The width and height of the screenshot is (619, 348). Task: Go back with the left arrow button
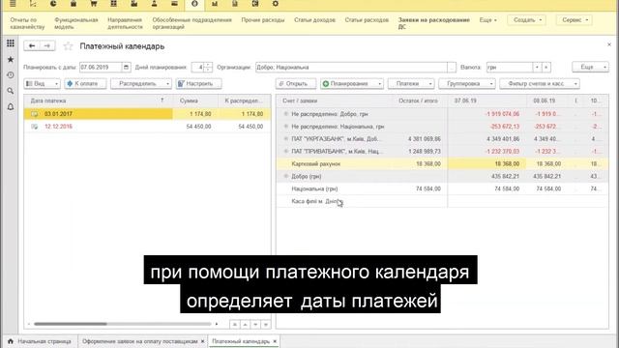pos(32,46)
